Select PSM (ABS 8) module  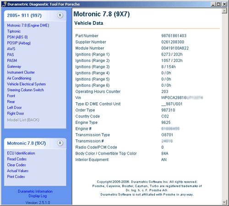[x=17, y=37]
